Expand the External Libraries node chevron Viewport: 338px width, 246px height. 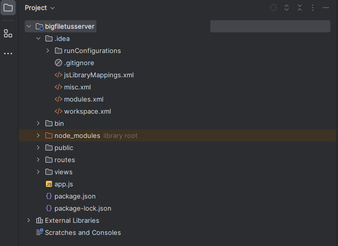pos(29,220)
